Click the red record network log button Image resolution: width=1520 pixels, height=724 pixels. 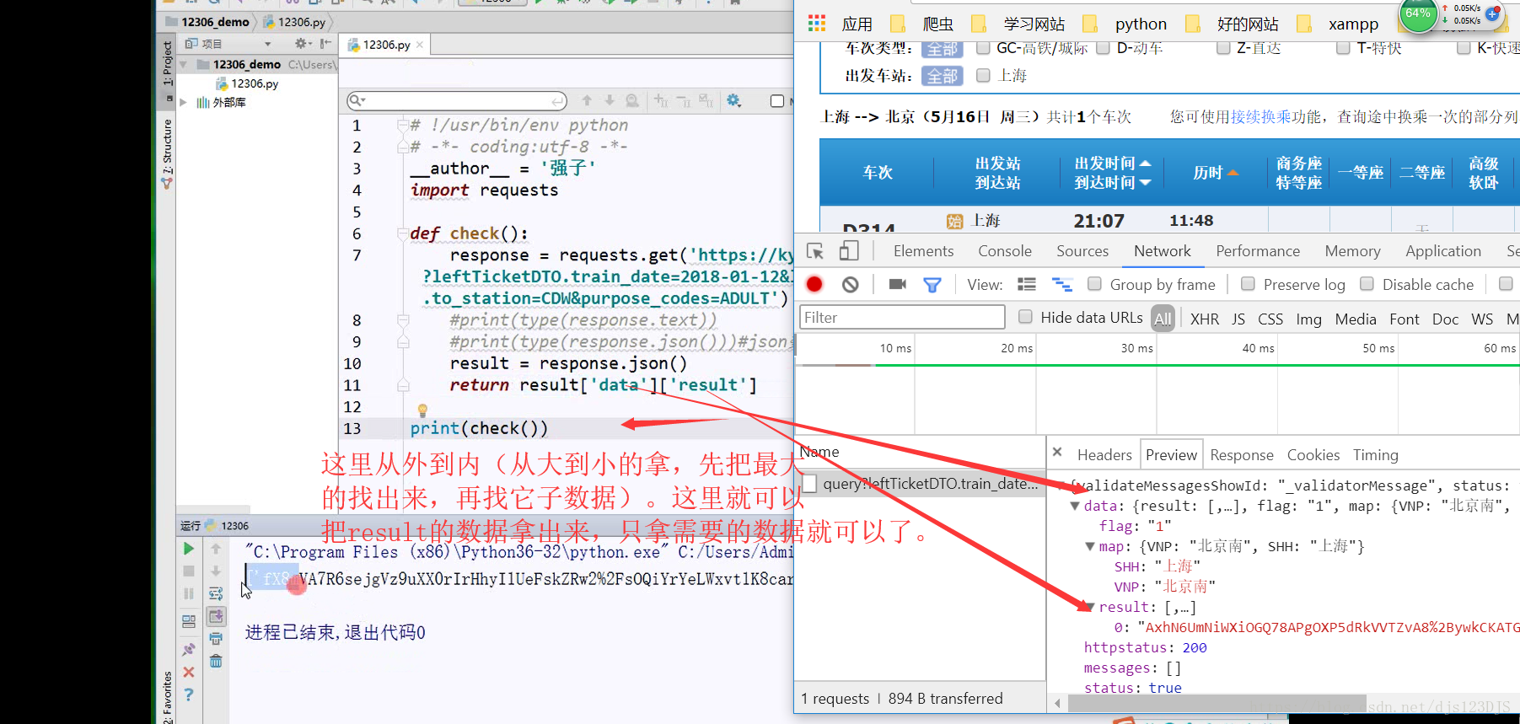point(814,284)
